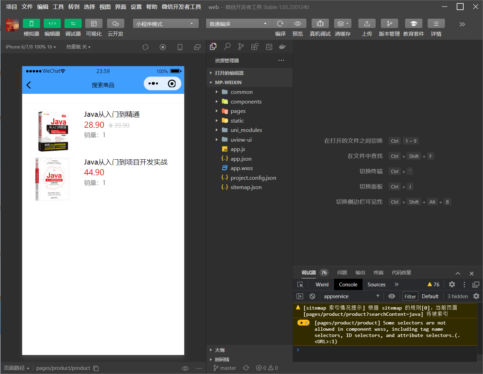Screen dimensions: 483x374
Task: Toggle the editor panel button
Action: pos(52,24)
